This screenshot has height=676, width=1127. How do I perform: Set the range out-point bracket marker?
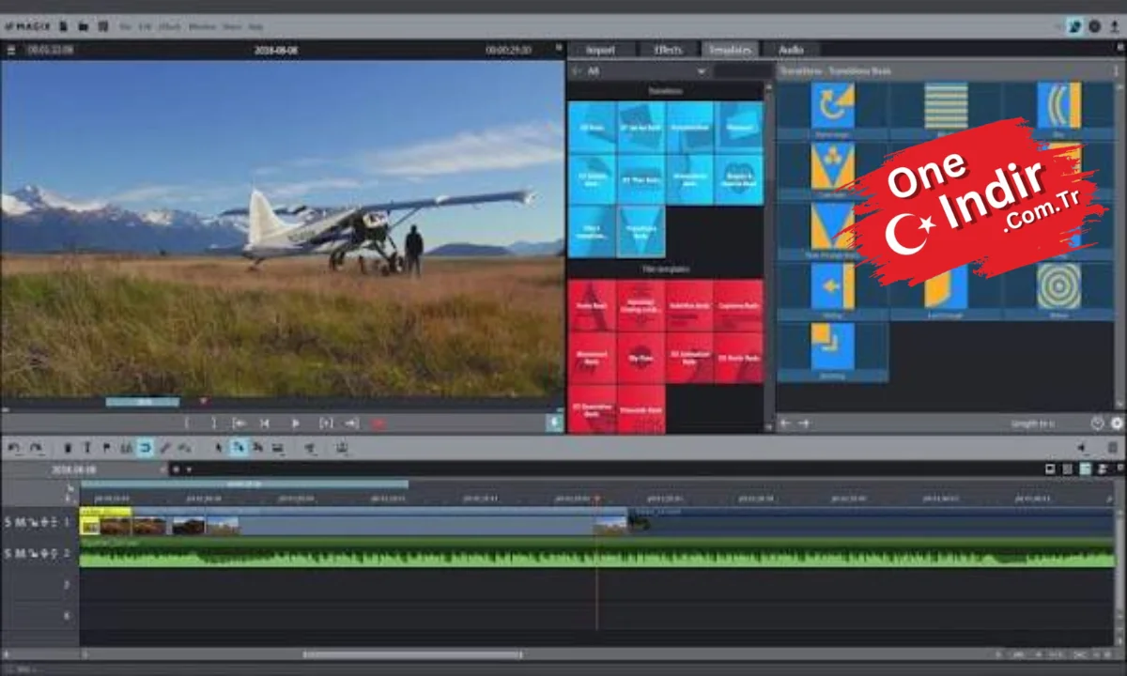coord(213,423)
